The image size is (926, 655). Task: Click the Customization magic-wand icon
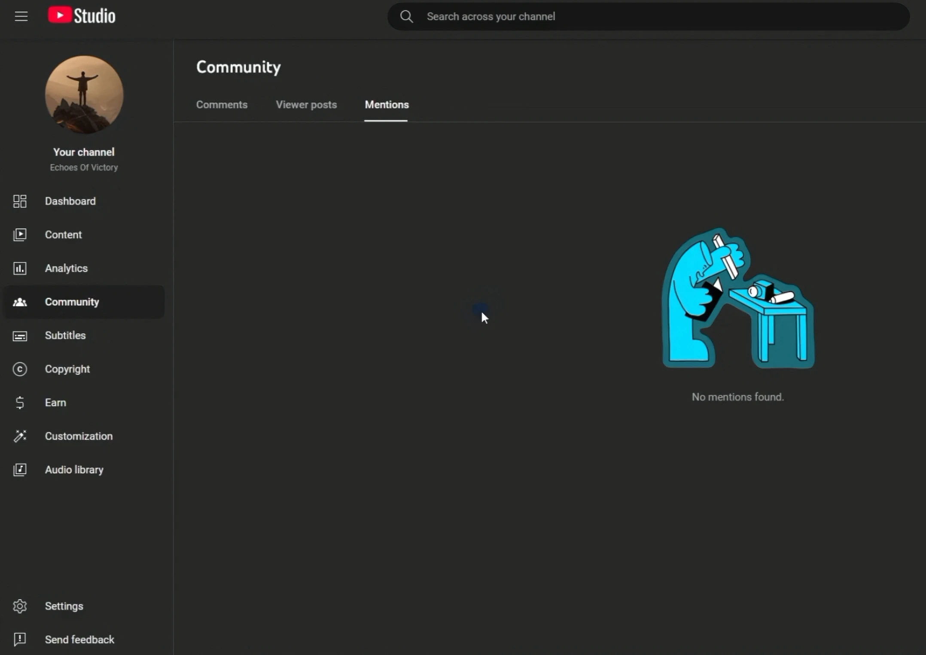click(20, 436)
